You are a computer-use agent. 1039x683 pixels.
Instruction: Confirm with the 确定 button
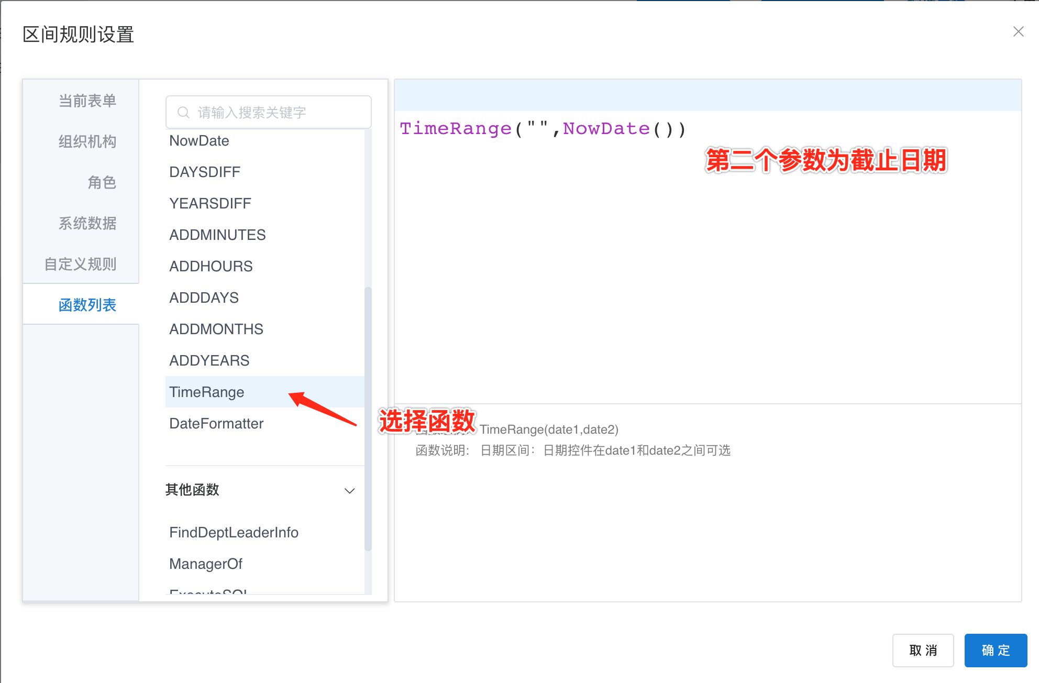tap(995, 651)
